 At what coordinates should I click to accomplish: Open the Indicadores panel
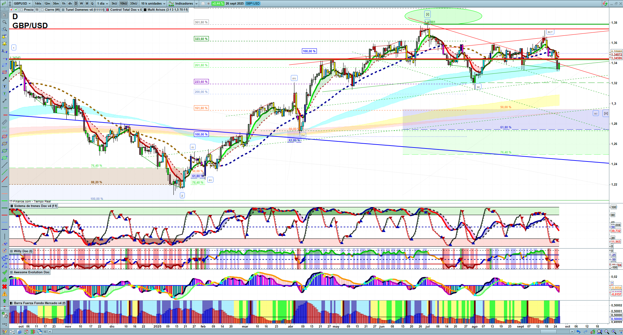coord(184,4)
